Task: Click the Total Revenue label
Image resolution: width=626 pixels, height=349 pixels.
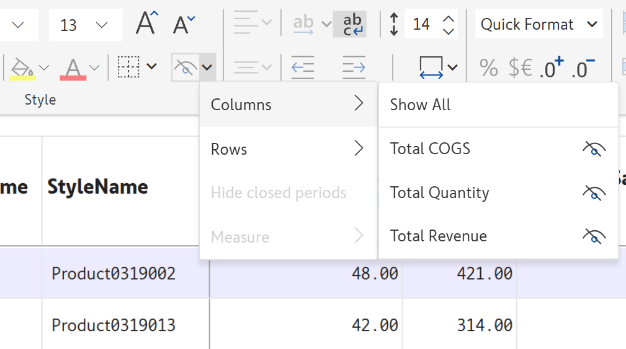Action: (x=439, y=236)
